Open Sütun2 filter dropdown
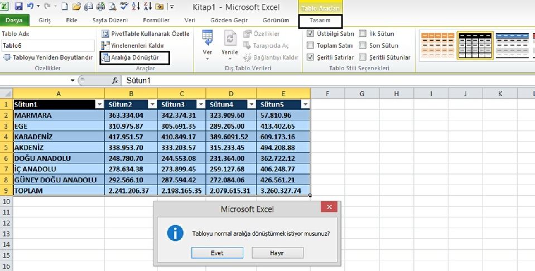Viewport: 535px width, 271px height. coord(152,105)
